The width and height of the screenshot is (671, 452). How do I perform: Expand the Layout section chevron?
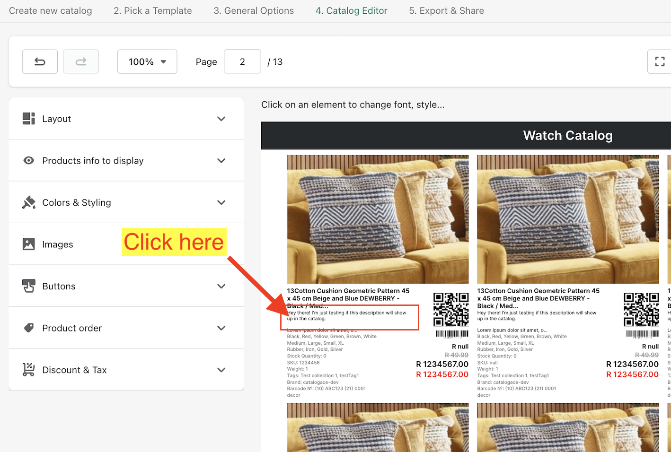pyautogui.click(x=221, y=119)
